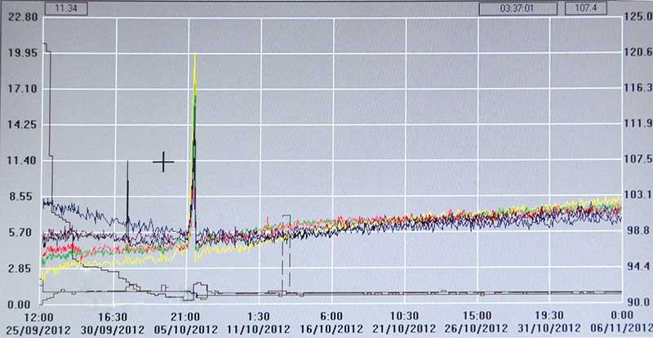Screen dimensions: 653x338
Task: Click the 94.4 right axis label
Action: [x=637, y=266]
